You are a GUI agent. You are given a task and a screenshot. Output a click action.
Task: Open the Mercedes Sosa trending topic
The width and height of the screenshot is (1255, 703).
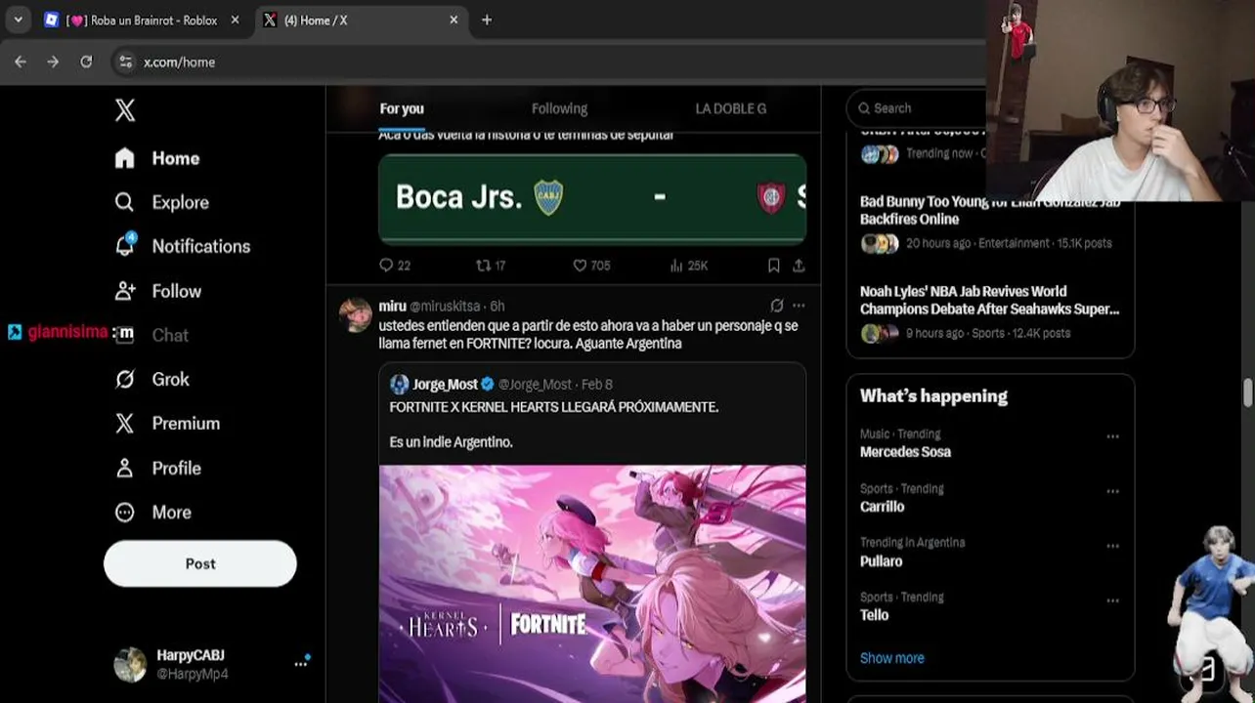(x=905, y=452)
